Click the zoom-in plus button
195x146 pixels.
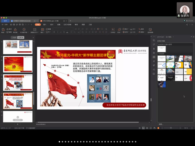point(180,128)
